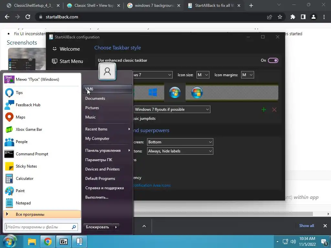Open StartAllBack taskbar icon

[x=80, y=242]
